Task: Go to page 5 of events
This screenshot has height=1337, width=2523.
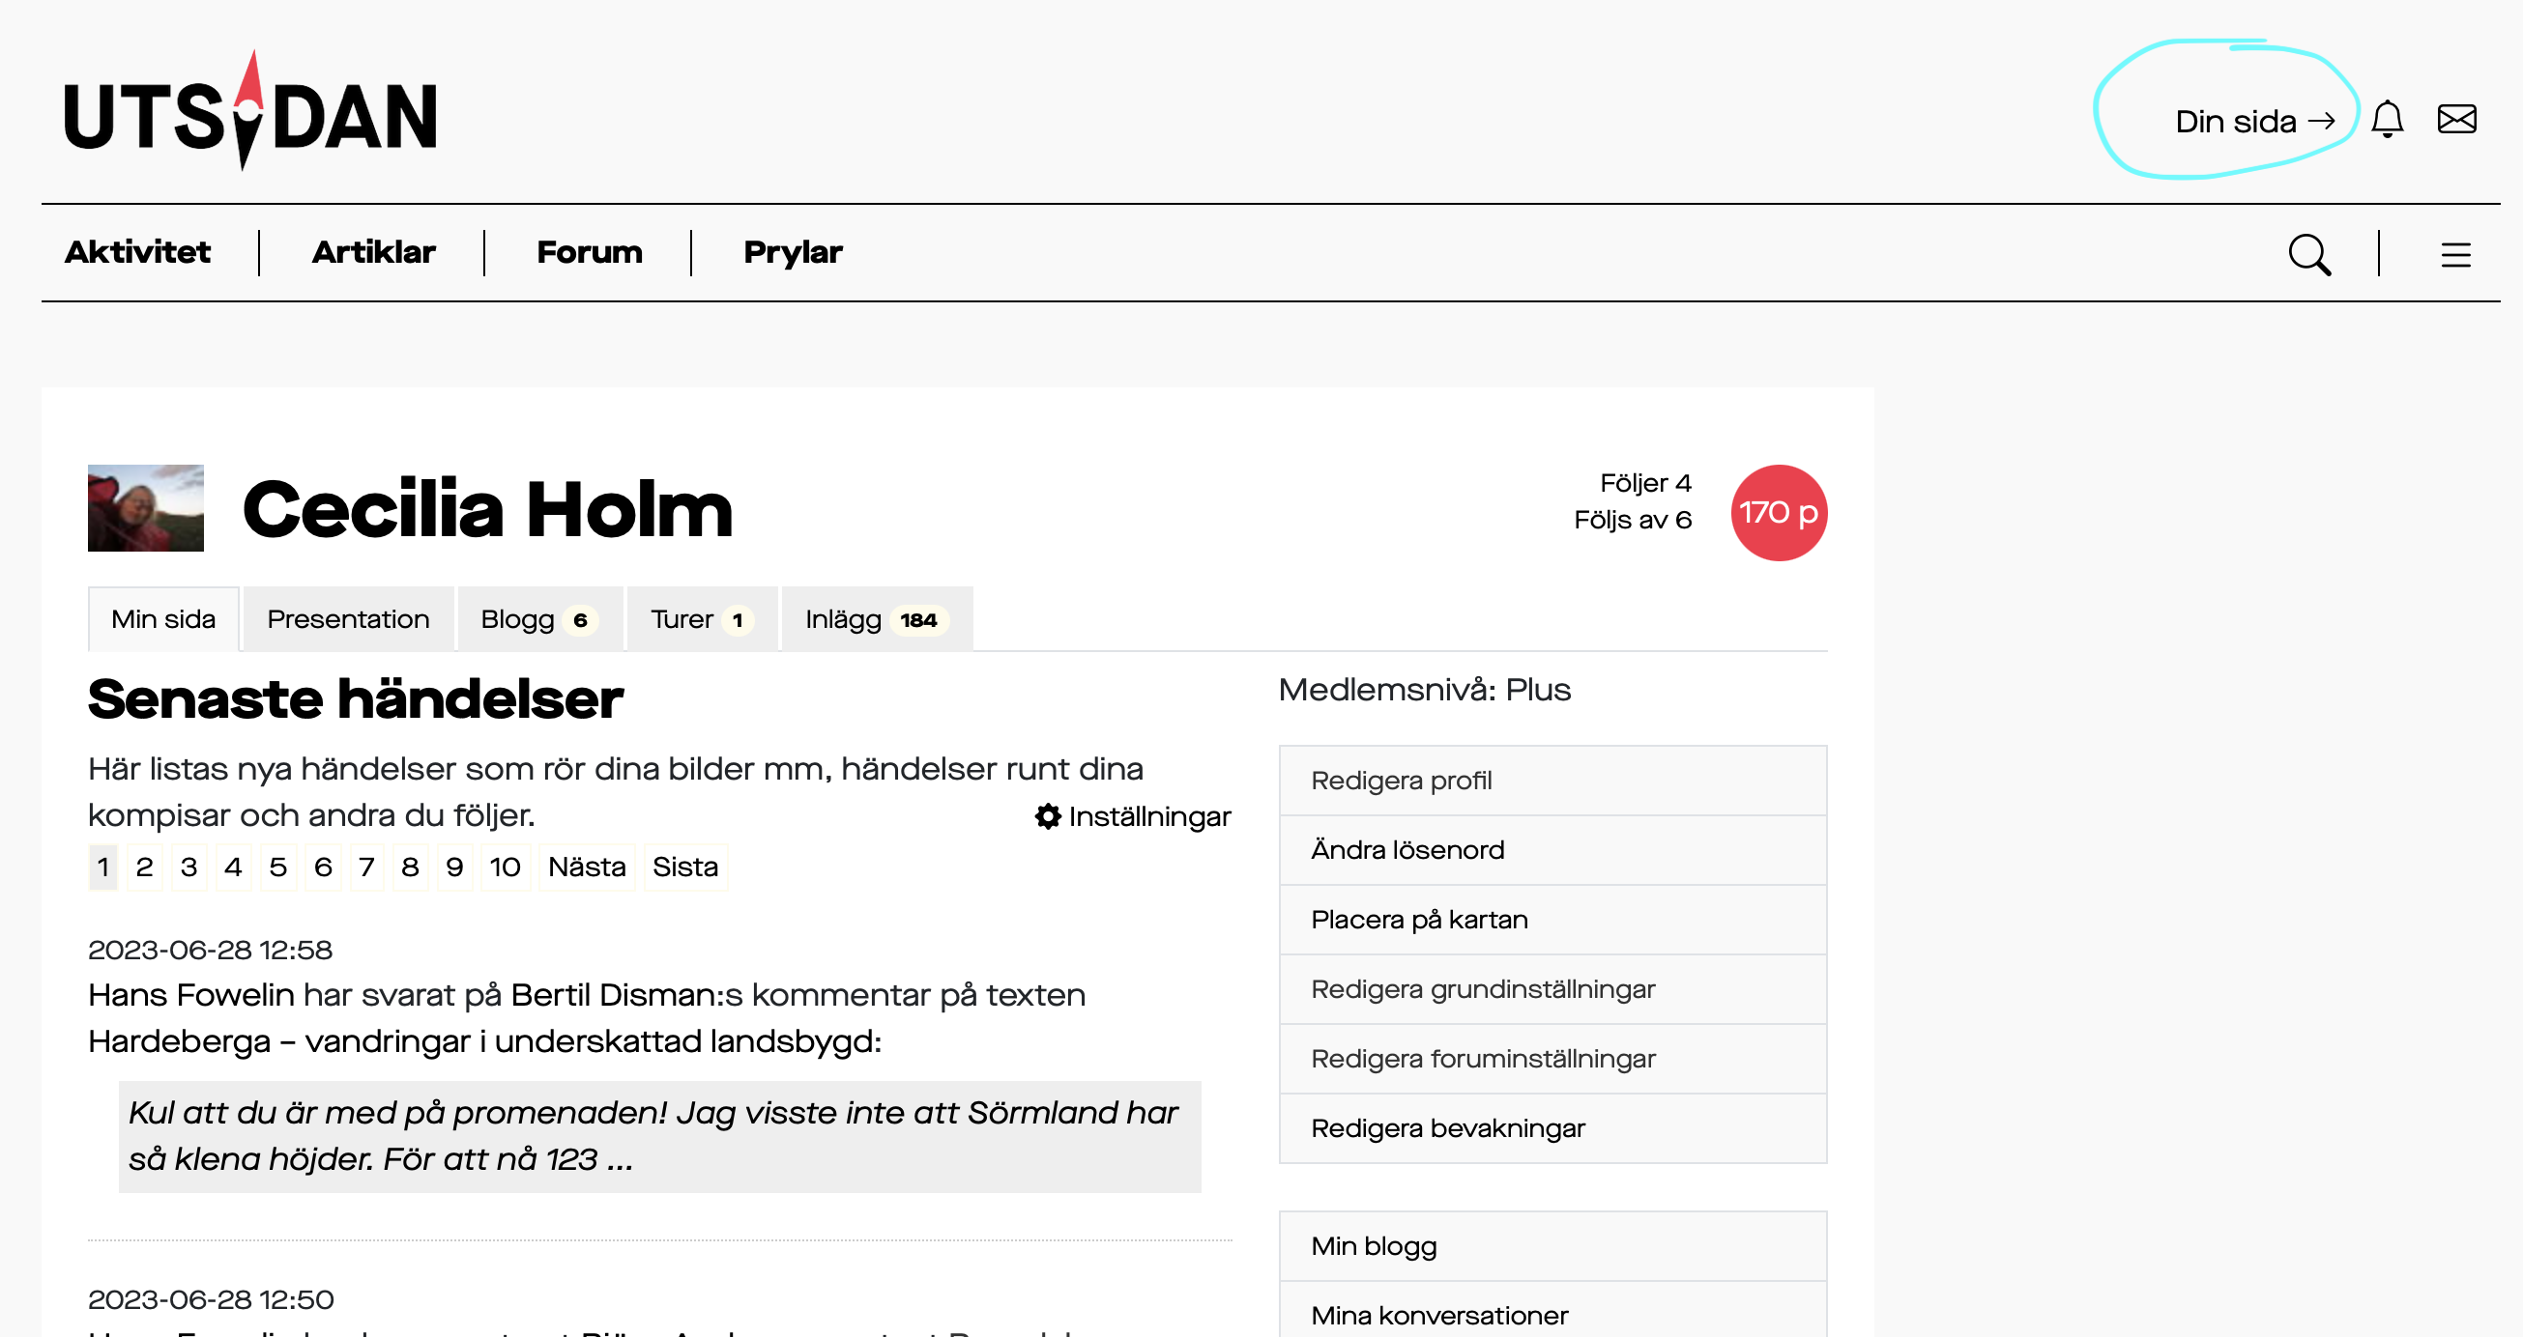Action: coord(278,868)
